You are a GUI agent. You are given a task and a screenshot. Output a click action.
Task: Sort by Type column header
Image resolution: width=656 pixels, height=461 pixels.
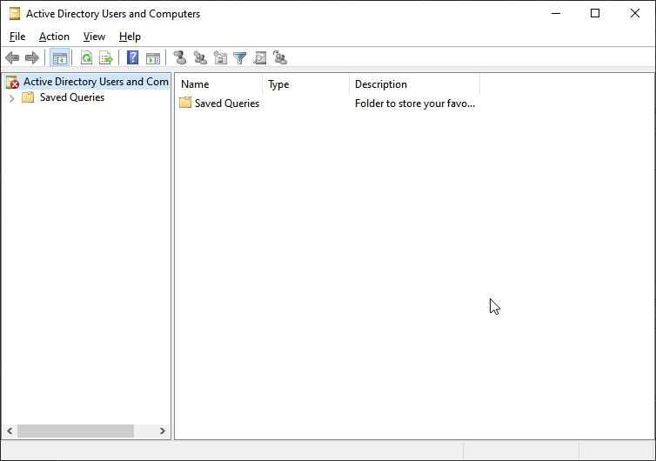[306, 84]
